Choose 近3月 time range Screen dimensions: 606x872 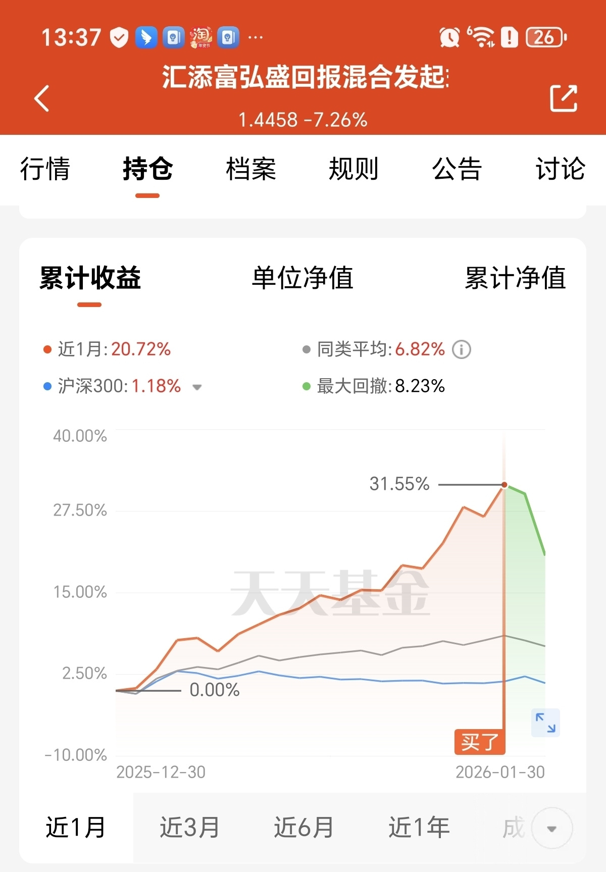190,828
